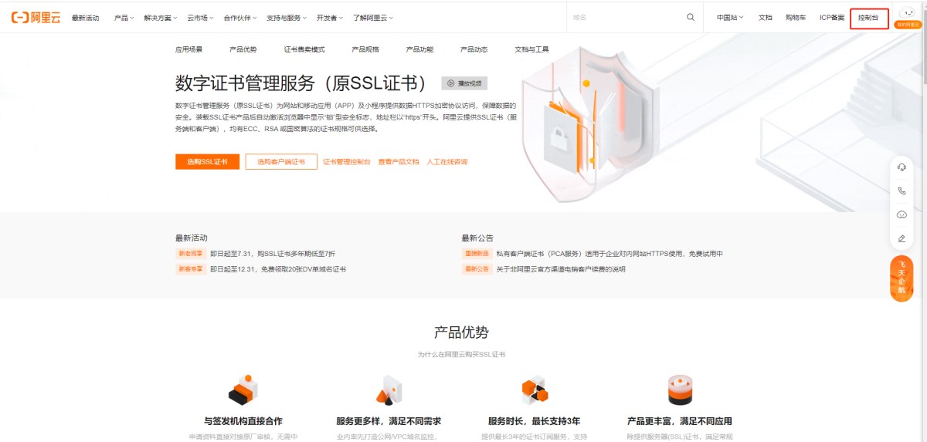Image resolution: width=927 pixels, height=442 pixels.
Task: Click the cloud assistant icon in sidebar
Action: 902,214
